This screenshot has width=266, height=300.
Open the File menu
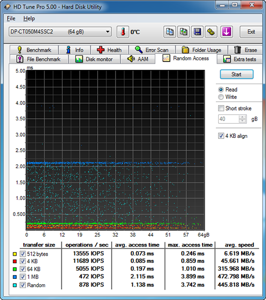click(x=11, y=18)
